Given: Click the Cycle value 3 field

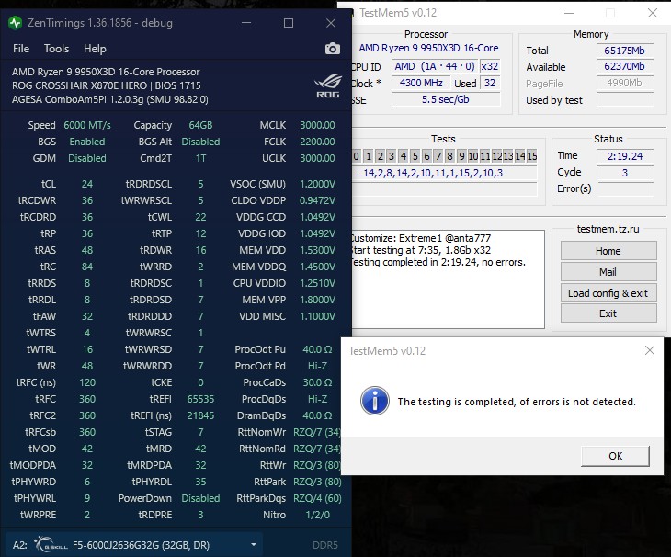Looking at the screenshot, I should point(625,173).
